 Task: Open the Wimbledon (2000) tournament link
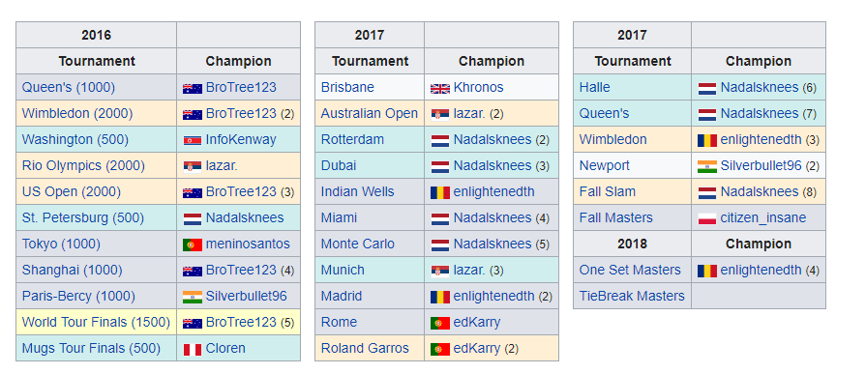77,114
